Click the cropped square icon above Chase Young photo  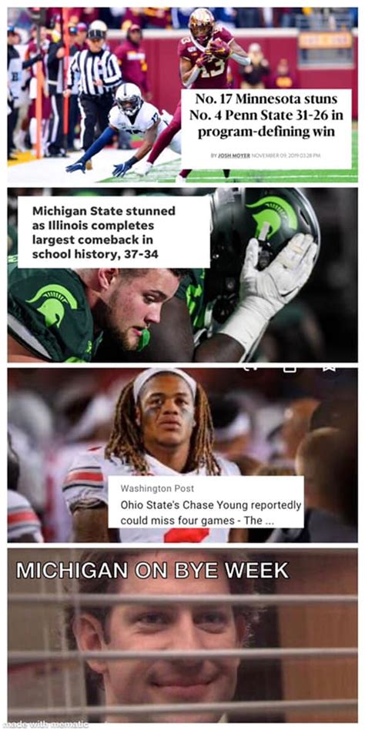pyautogui.click(x=289, y=370)
